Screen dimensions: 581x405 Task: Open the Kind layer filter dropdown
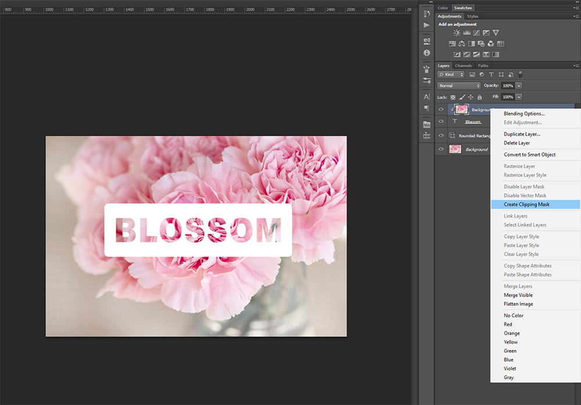451,75
